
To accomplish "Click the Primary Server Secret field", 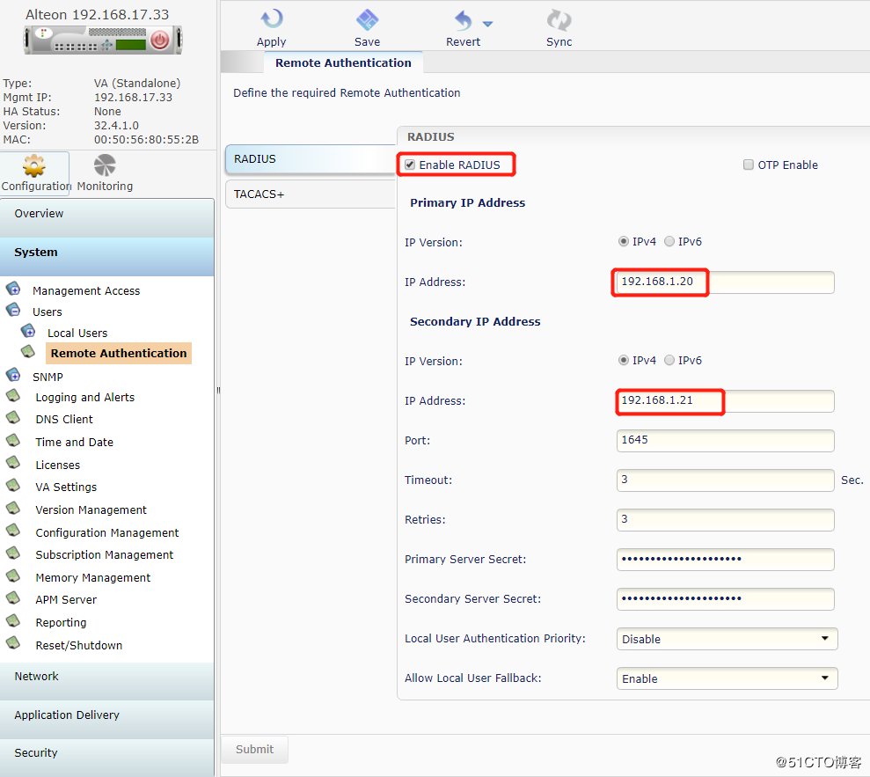I will (725, 560).
